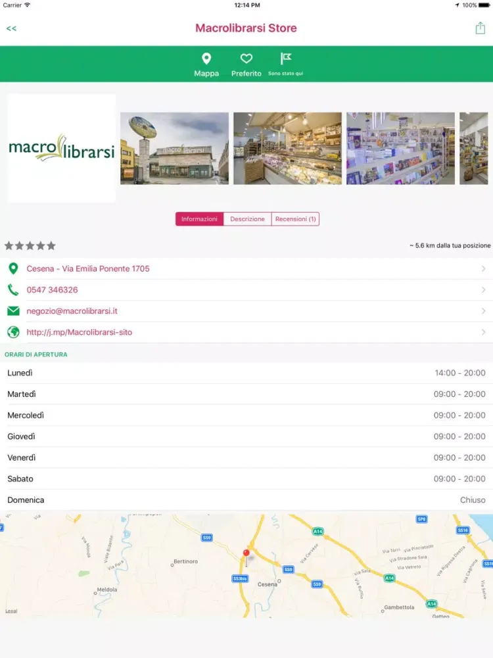Tap the SP8 road badge on map
Screen dimensions: 493x658
tap(421, 519)
